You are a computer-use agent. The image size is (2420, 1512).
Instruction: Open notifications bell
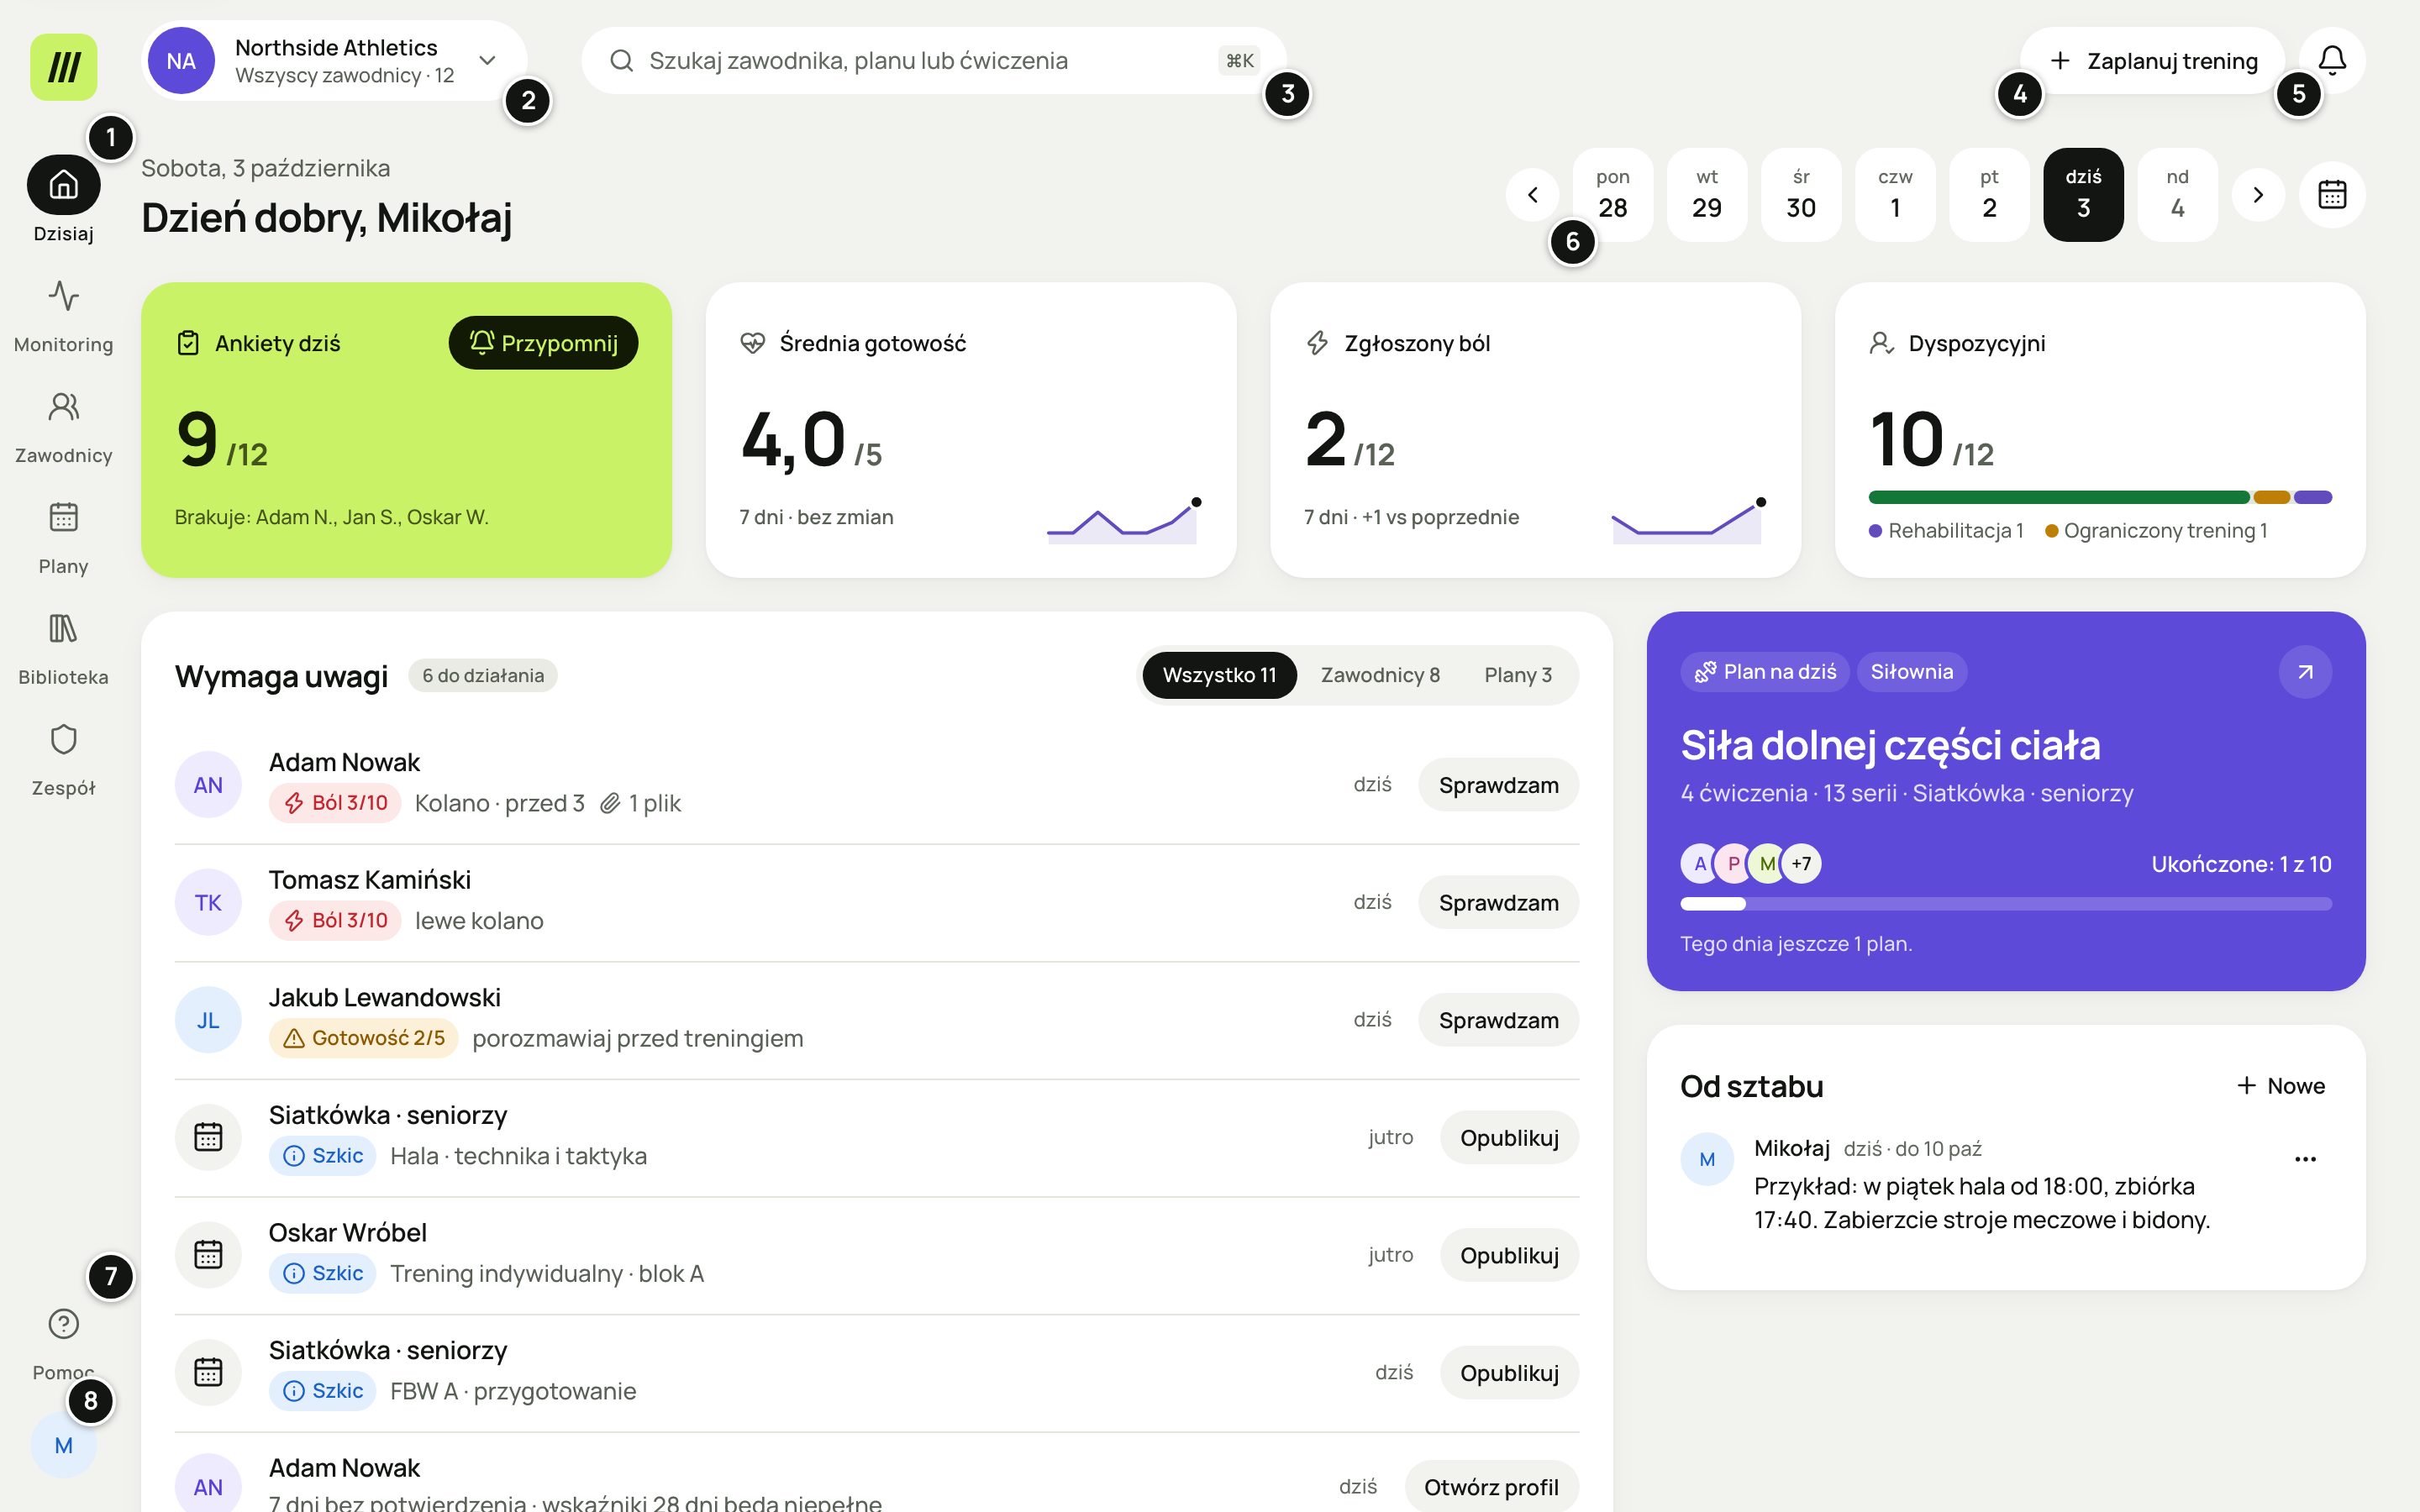(2332, 60)
